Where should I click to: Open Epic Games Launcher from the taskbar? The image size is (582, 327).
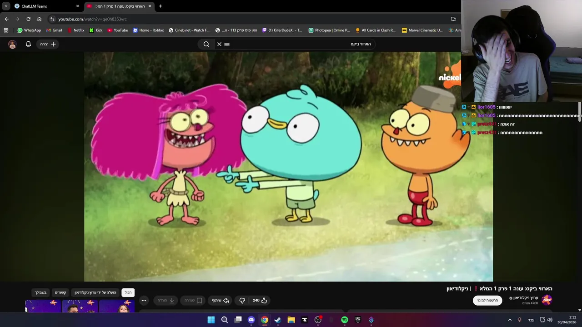pos(358,320)
